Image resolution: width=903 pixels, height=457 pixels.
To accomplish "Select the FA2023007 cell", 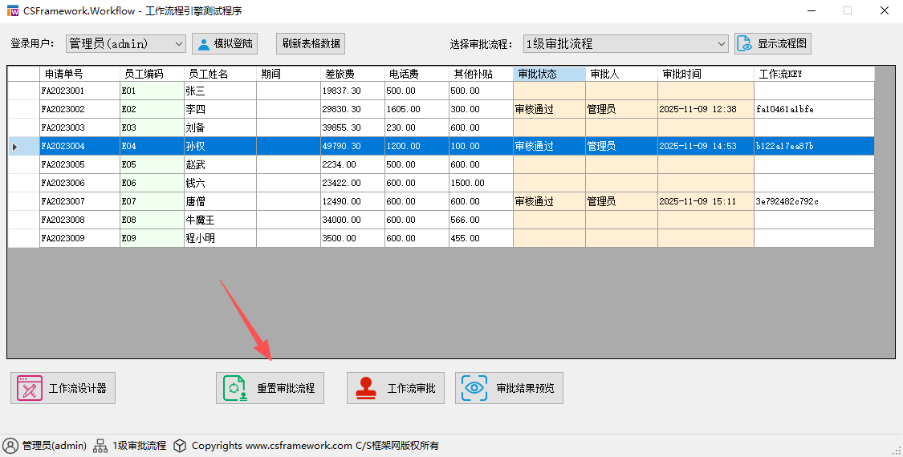I will coord(79,201).
